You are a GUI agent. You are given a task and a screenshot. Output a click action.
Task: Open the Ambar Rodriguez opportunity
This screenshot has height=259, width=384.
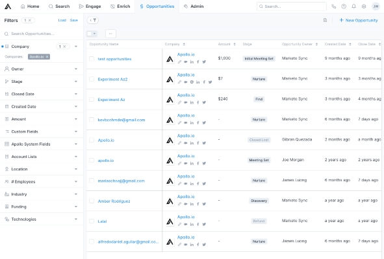[x=114, y=201]
